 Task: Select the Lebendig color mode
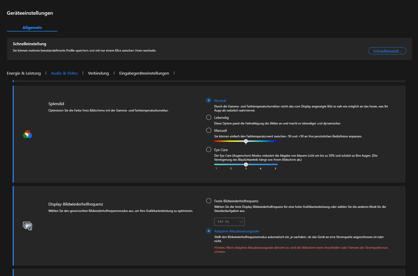(209, 117)
